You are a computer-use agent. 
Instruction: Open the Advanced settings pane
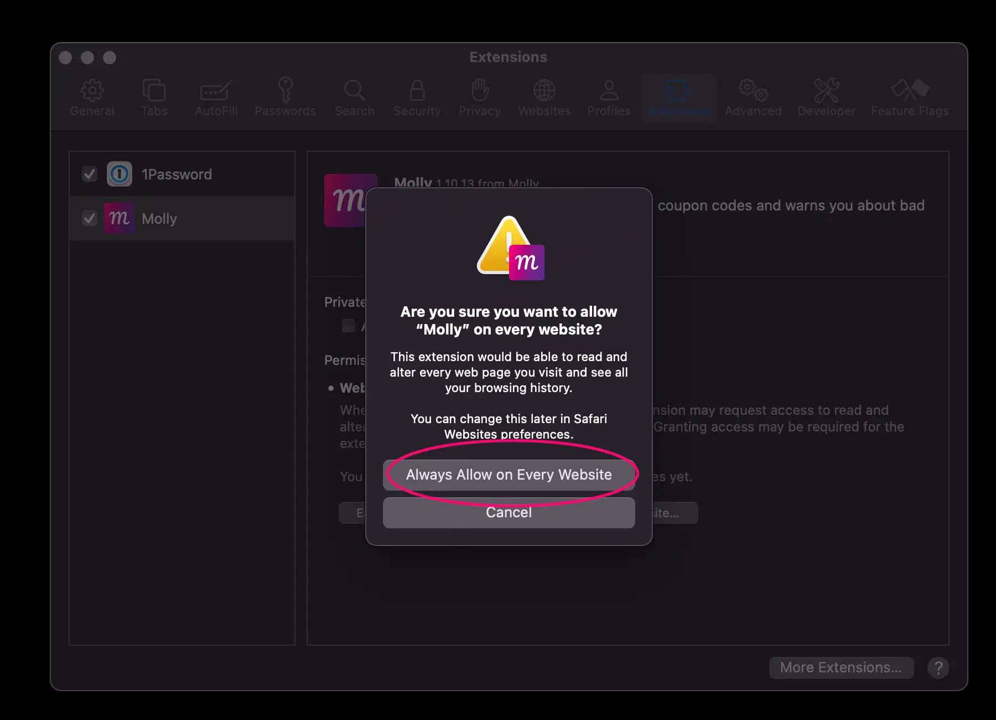click(x=753, y=97)
